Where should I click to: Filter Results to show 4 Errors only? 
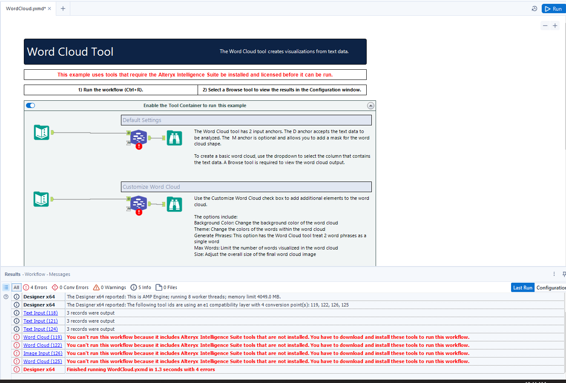[x=35, y=287]
